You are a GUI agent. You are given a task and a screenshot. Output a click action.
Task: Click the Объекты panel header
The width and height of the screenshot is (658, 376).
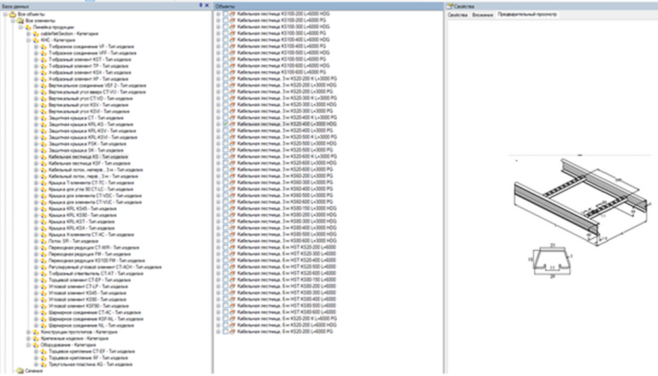pyautogui.click(x=328, y=7)
